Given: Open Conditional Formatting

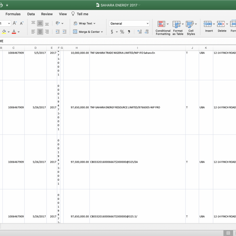Looking at the screenshot, I should (163, 28).
